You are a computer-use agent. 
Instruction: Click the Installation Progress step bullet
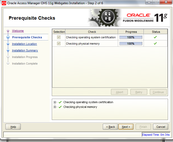[8, 57]
